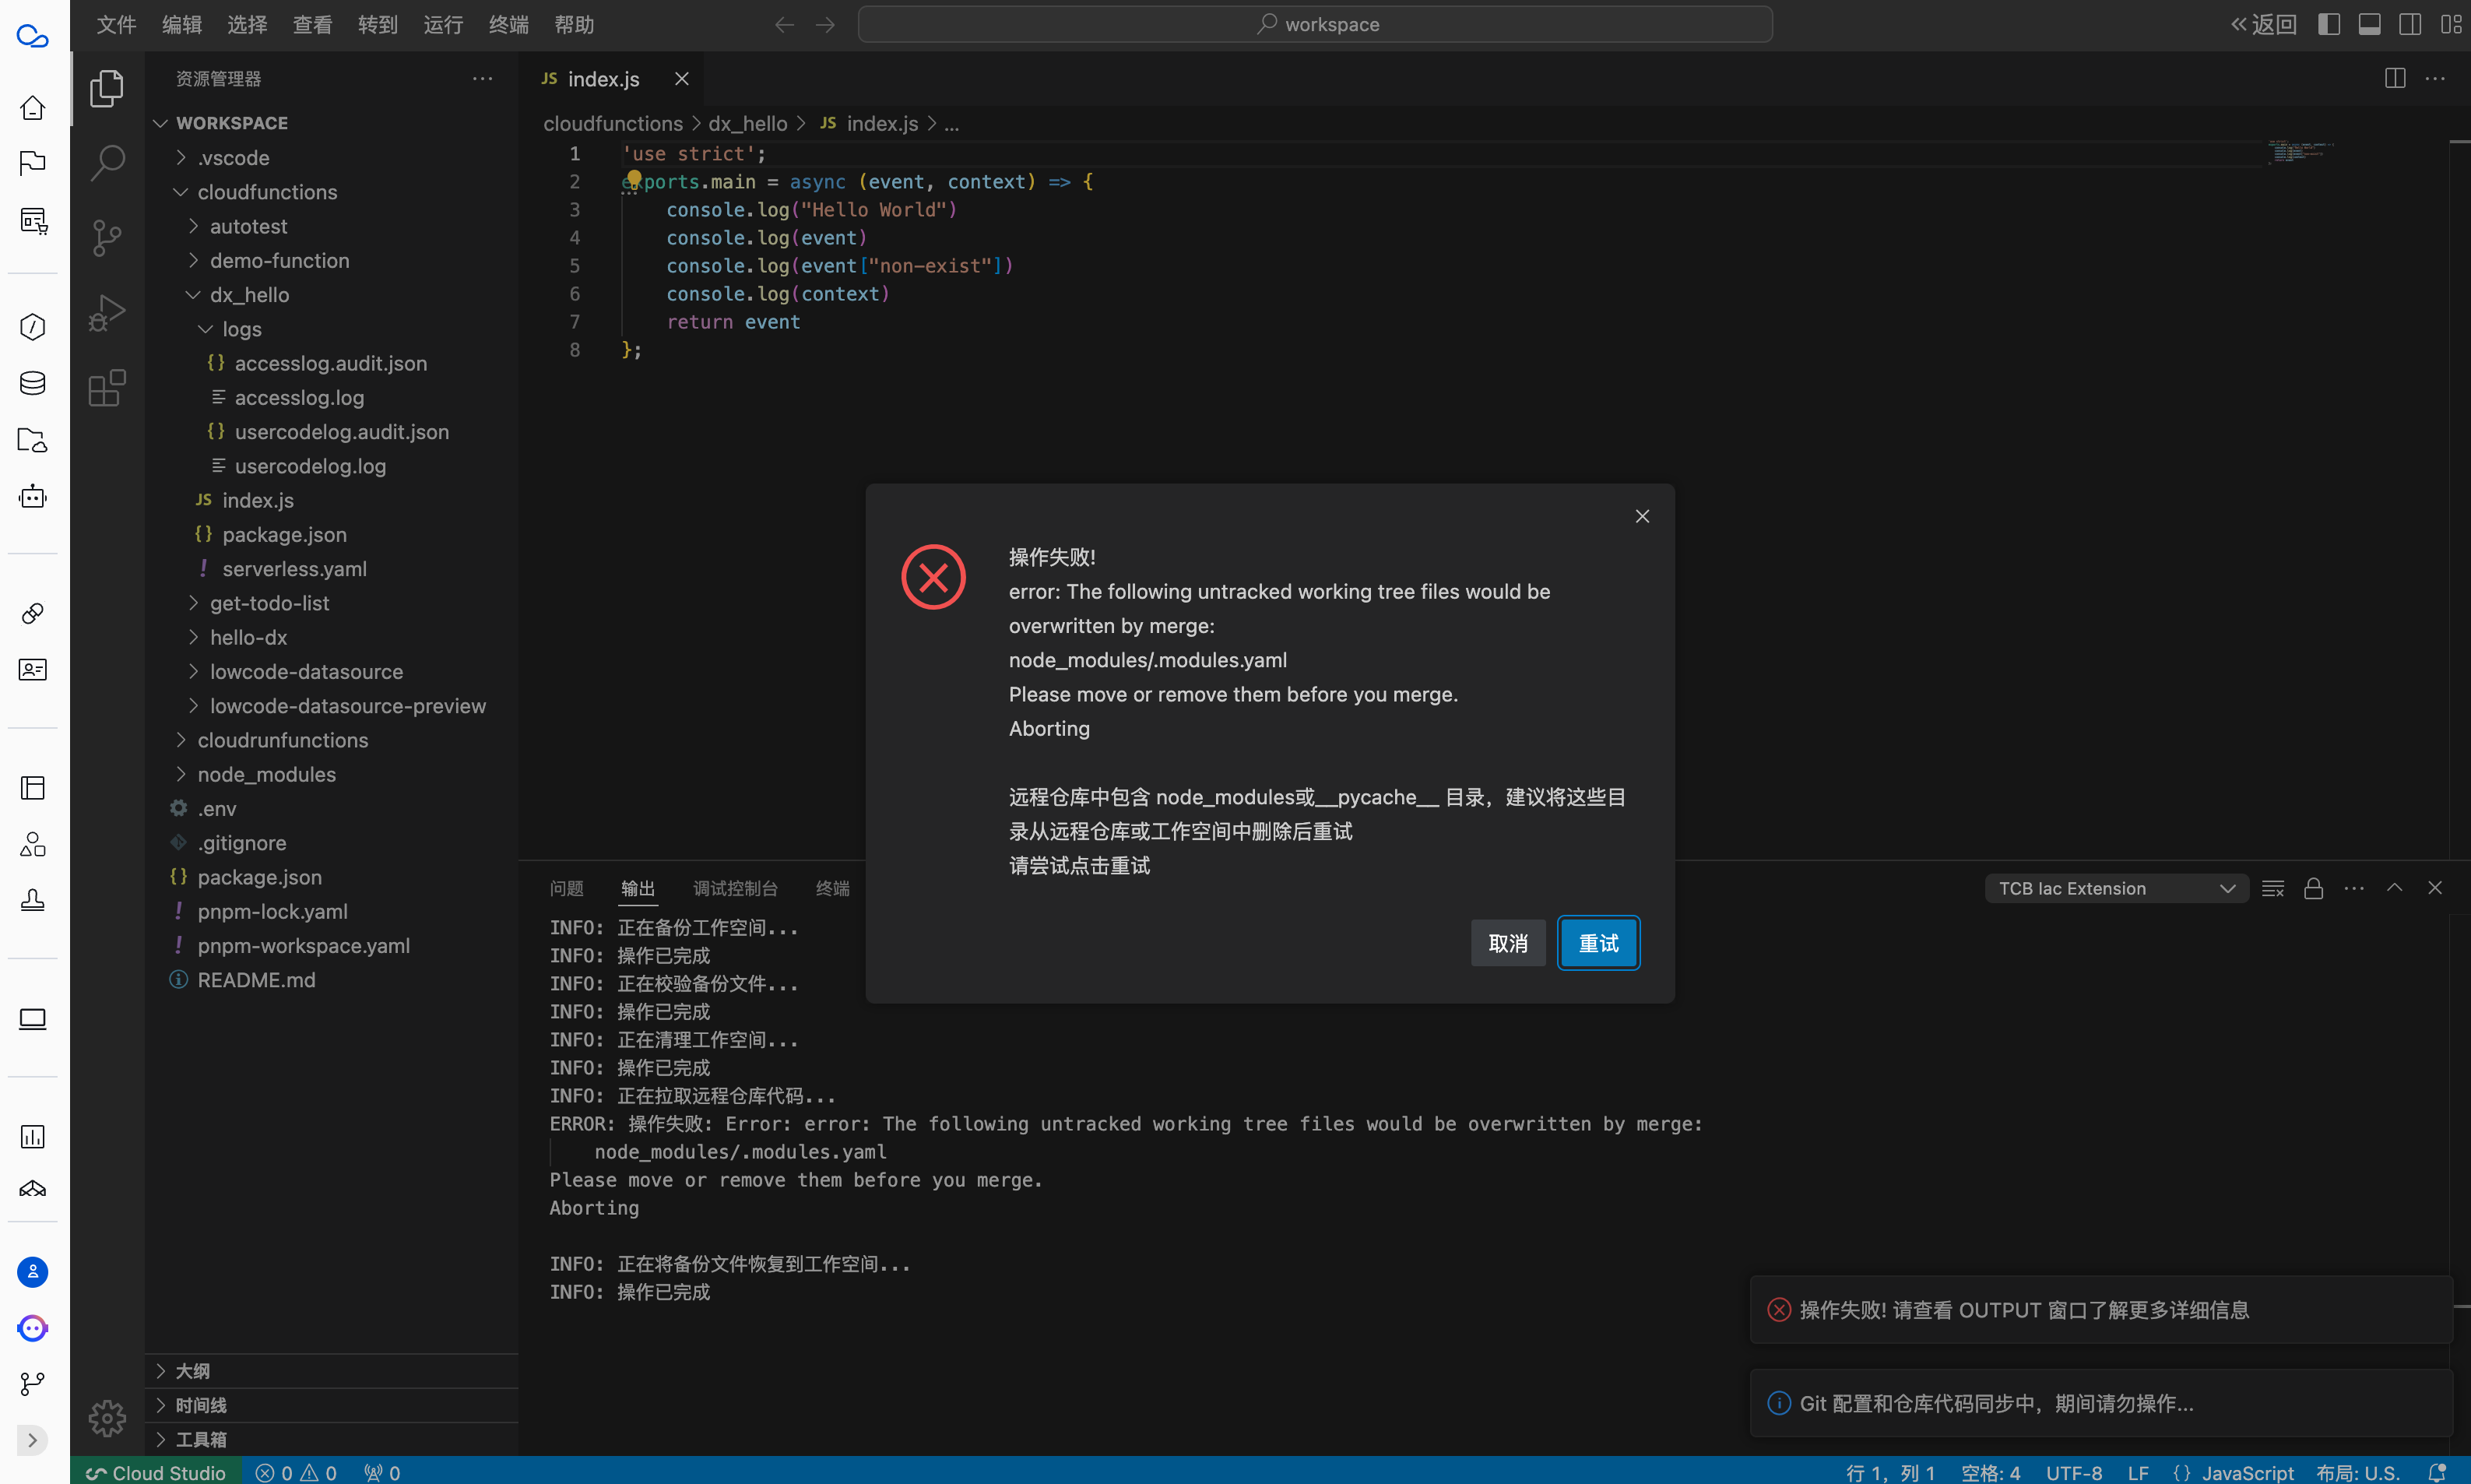2471x1484 pixels.
Task: Click the 重试 retry button
Action: click(x=1598, y=943)
